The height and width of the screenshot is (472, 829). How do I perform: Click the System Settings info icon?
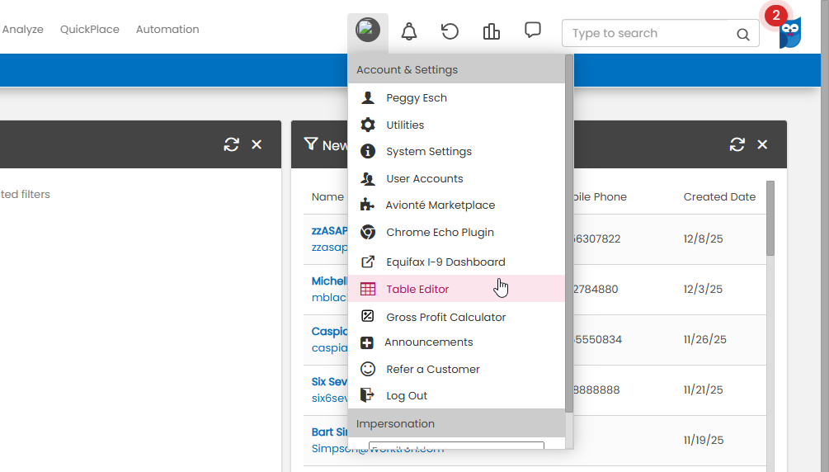(368, 151)
